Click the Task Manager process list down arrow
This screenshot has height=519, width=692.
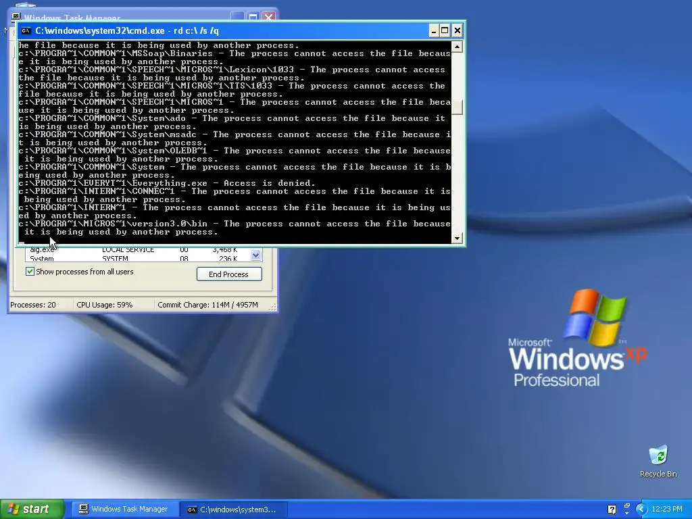coord(256,255)
